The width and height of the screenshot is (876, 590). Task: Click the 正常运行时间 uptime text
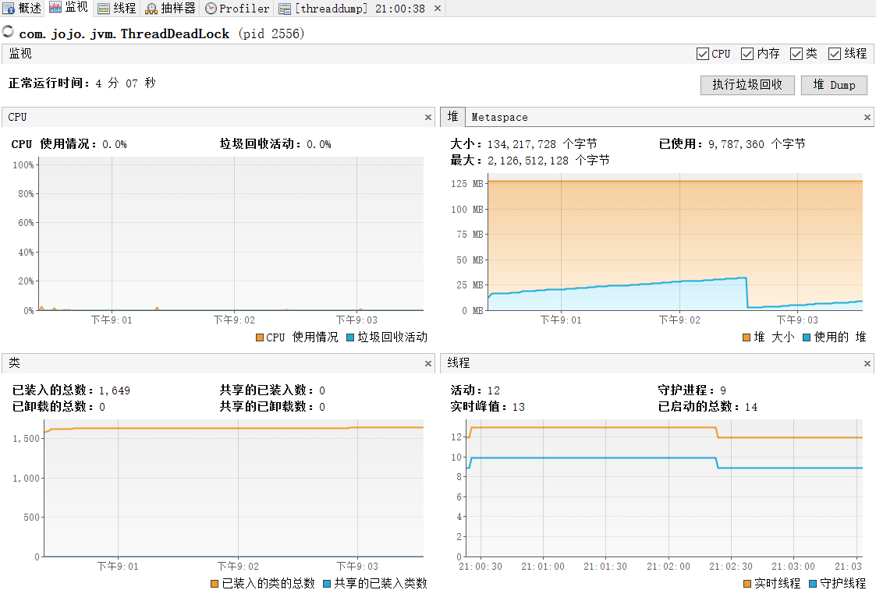82,83
